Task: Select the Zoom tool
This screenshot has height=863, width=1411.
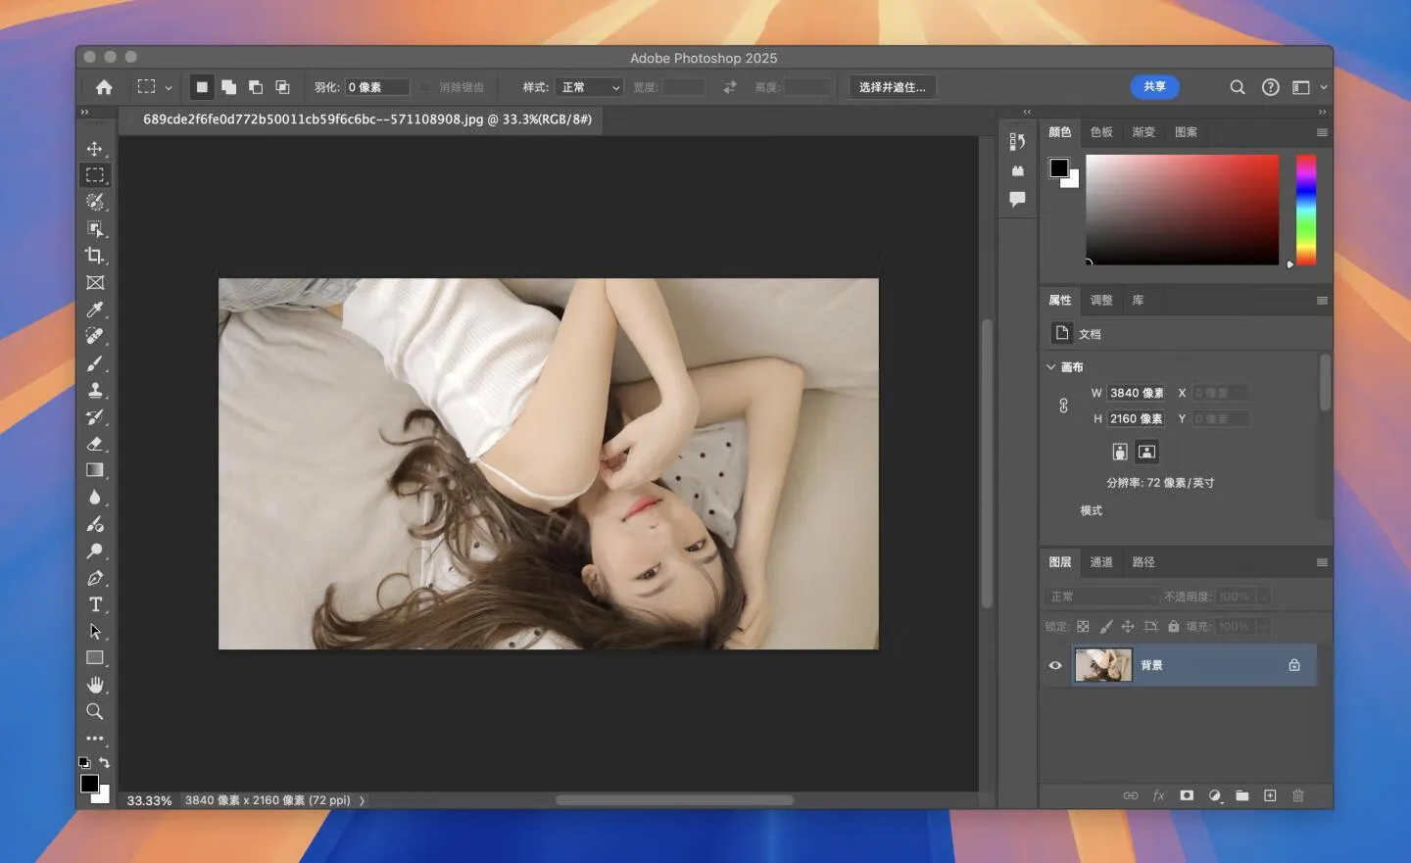Action: coord(95,711)
